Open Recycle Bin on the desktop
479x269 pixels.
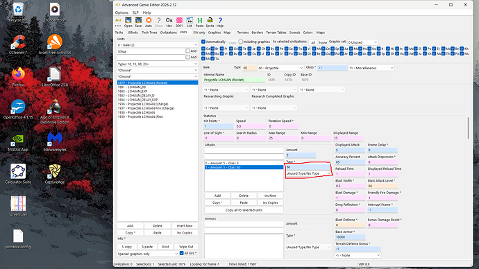pos(18,12)
